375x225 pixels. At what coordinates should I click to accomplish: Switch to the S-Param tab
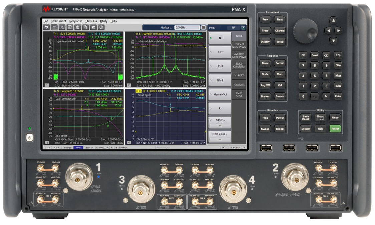[x=239, y=75]
